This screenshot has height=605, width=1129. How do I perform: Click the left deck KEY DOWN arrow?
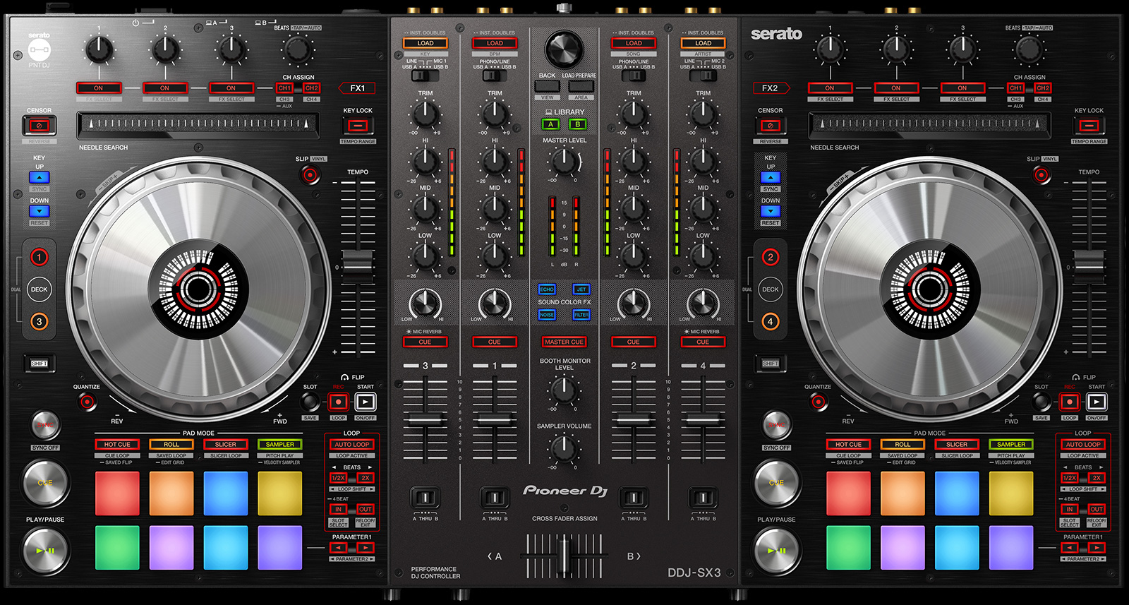tap(40, 211)
